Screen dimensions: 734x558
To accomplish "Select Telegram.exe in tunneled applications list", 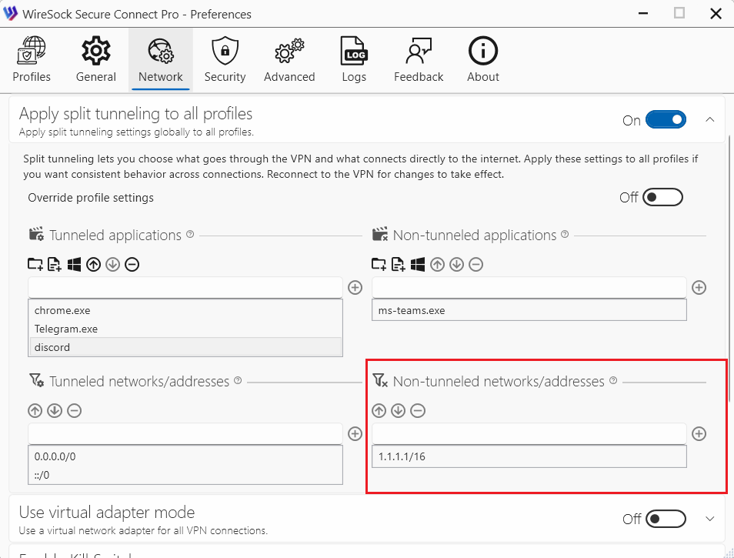I will click(x=66, y=329).
